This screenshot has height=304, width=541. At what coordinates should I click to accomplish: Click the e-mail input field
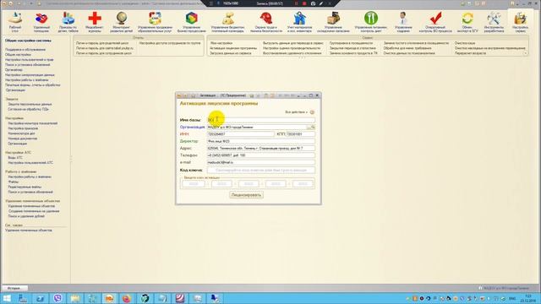tap(261, 162)
